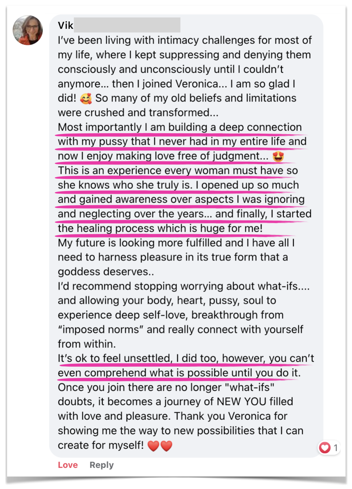Click the second red heart emoji at comment end

coord(167,445)
